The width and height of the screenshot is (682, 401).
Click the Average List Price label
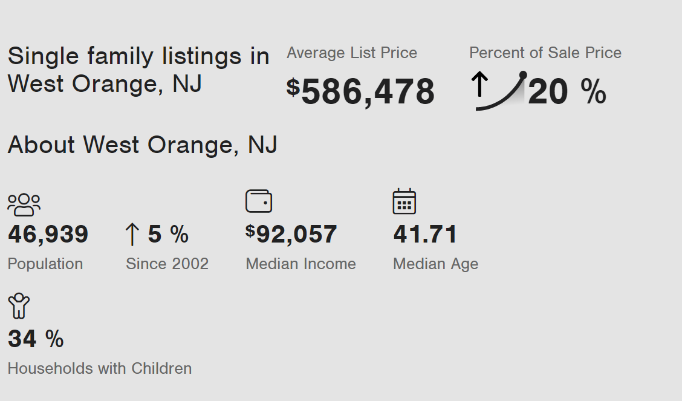click(x=352, y=53)
